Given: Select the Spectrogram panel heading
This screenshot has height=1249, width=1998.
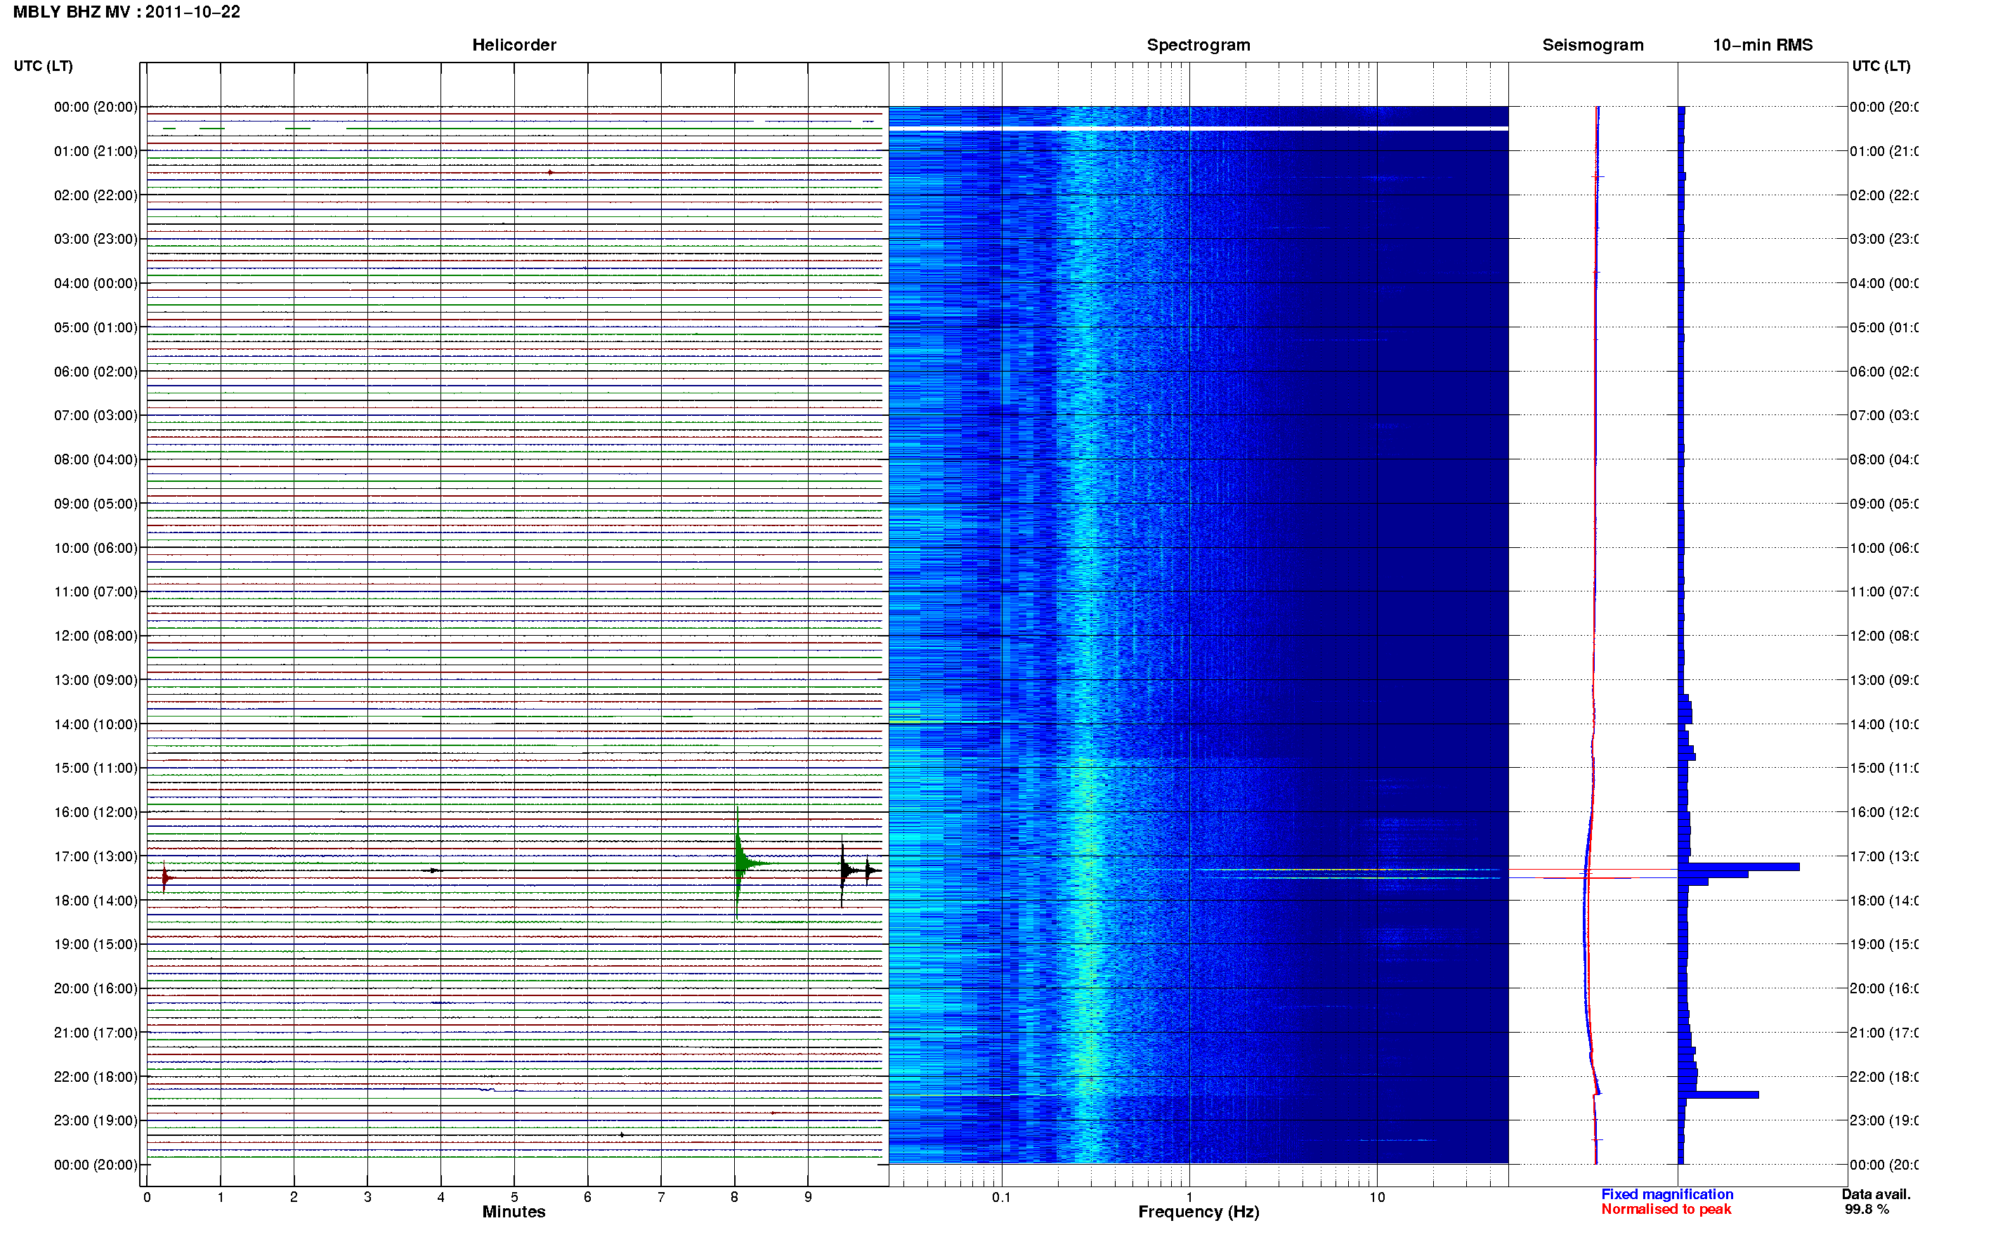Looking at the screenshot, I should click(x=1198, y=45).
